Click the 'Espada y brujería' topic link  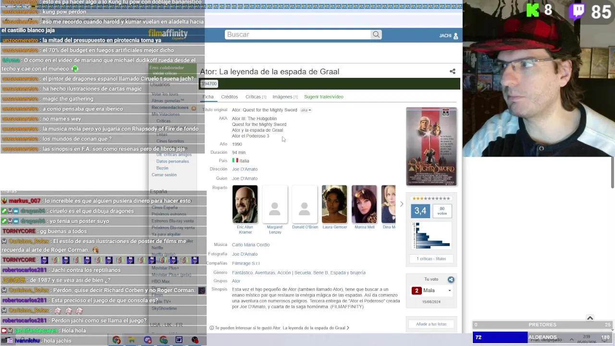[349, 273]
